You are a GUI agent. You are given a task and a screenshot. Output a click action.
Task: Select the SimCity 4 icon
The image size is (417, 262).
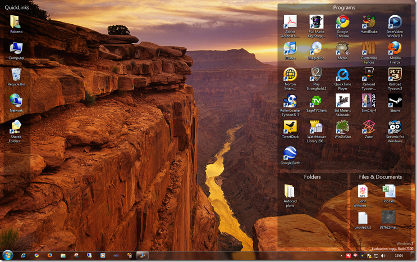(x=369, y=101)
